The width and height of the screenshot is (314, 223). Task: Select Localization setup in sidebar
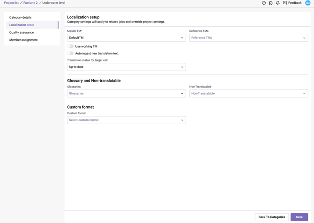pos(22,25)
